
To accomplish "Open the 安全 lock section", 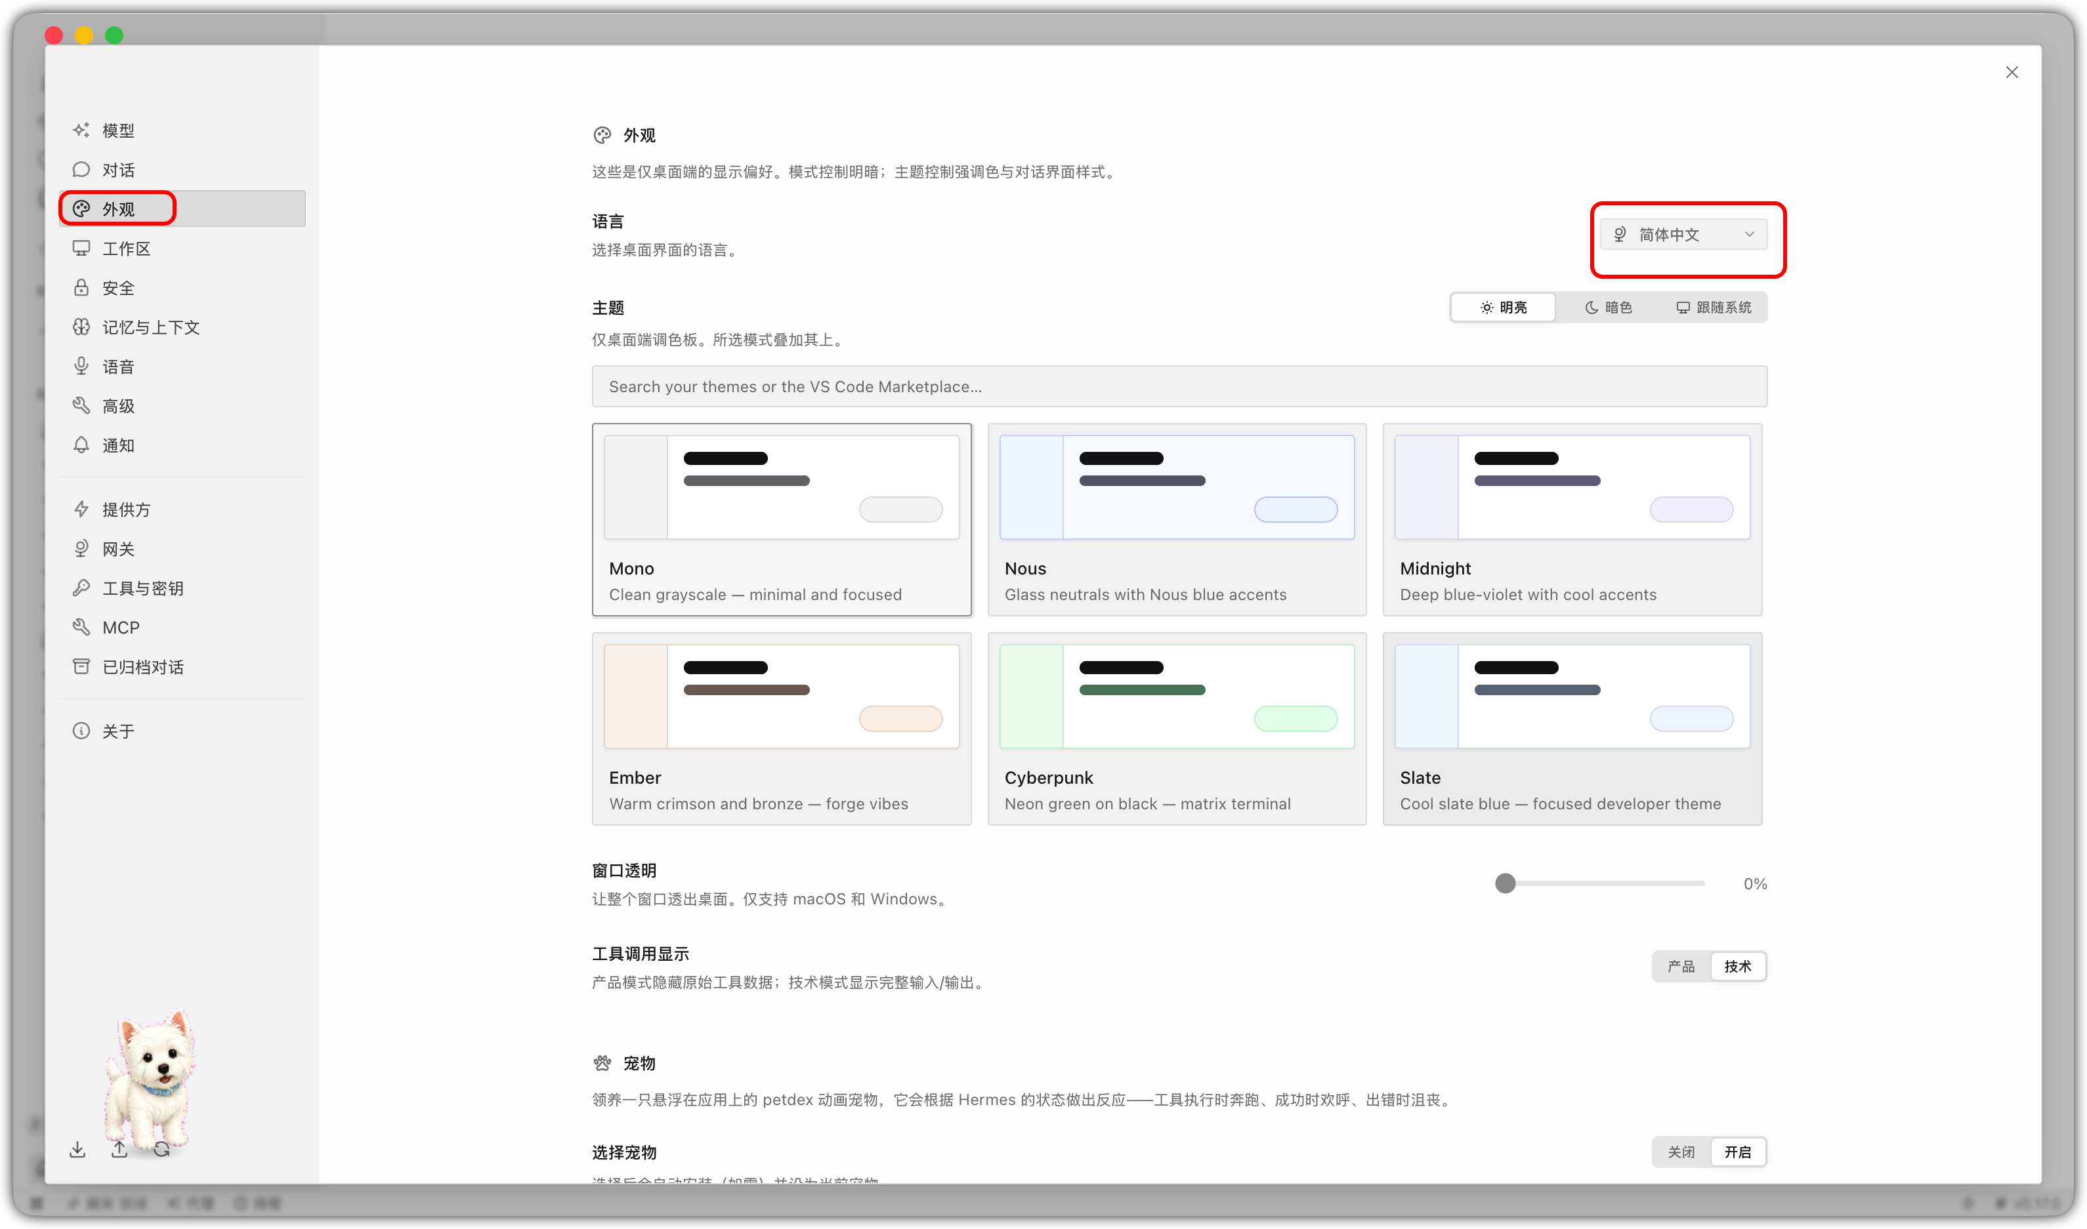I will tap(182, 287).
